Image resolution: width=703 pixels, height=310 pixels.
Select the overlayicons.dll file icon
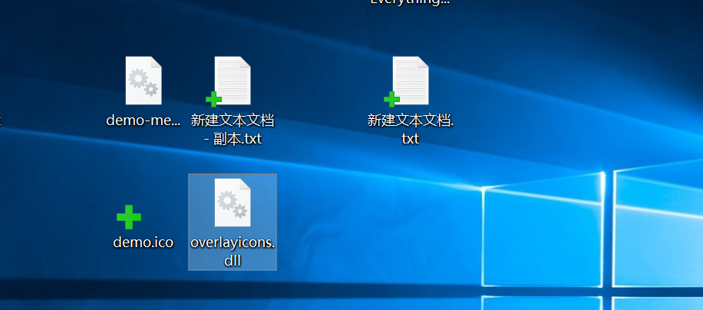232,203
